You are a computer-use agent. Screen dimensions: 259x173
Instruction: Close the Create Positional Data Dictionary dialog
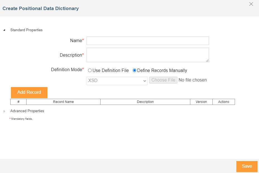tap(251, 4)
